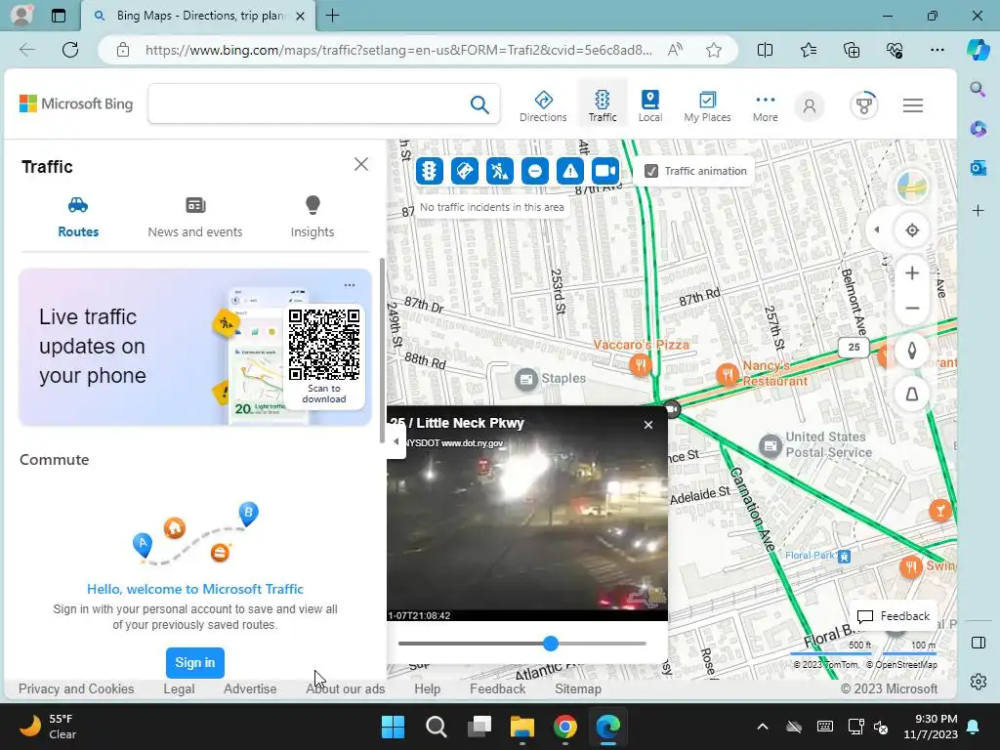Open Windows Start menu
1000x750 pixels.
393,727
